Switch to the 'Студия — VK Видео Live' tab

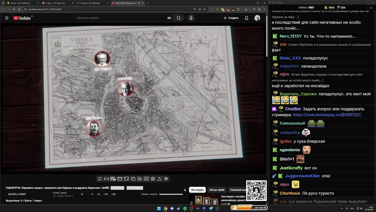tap(57, 3)
